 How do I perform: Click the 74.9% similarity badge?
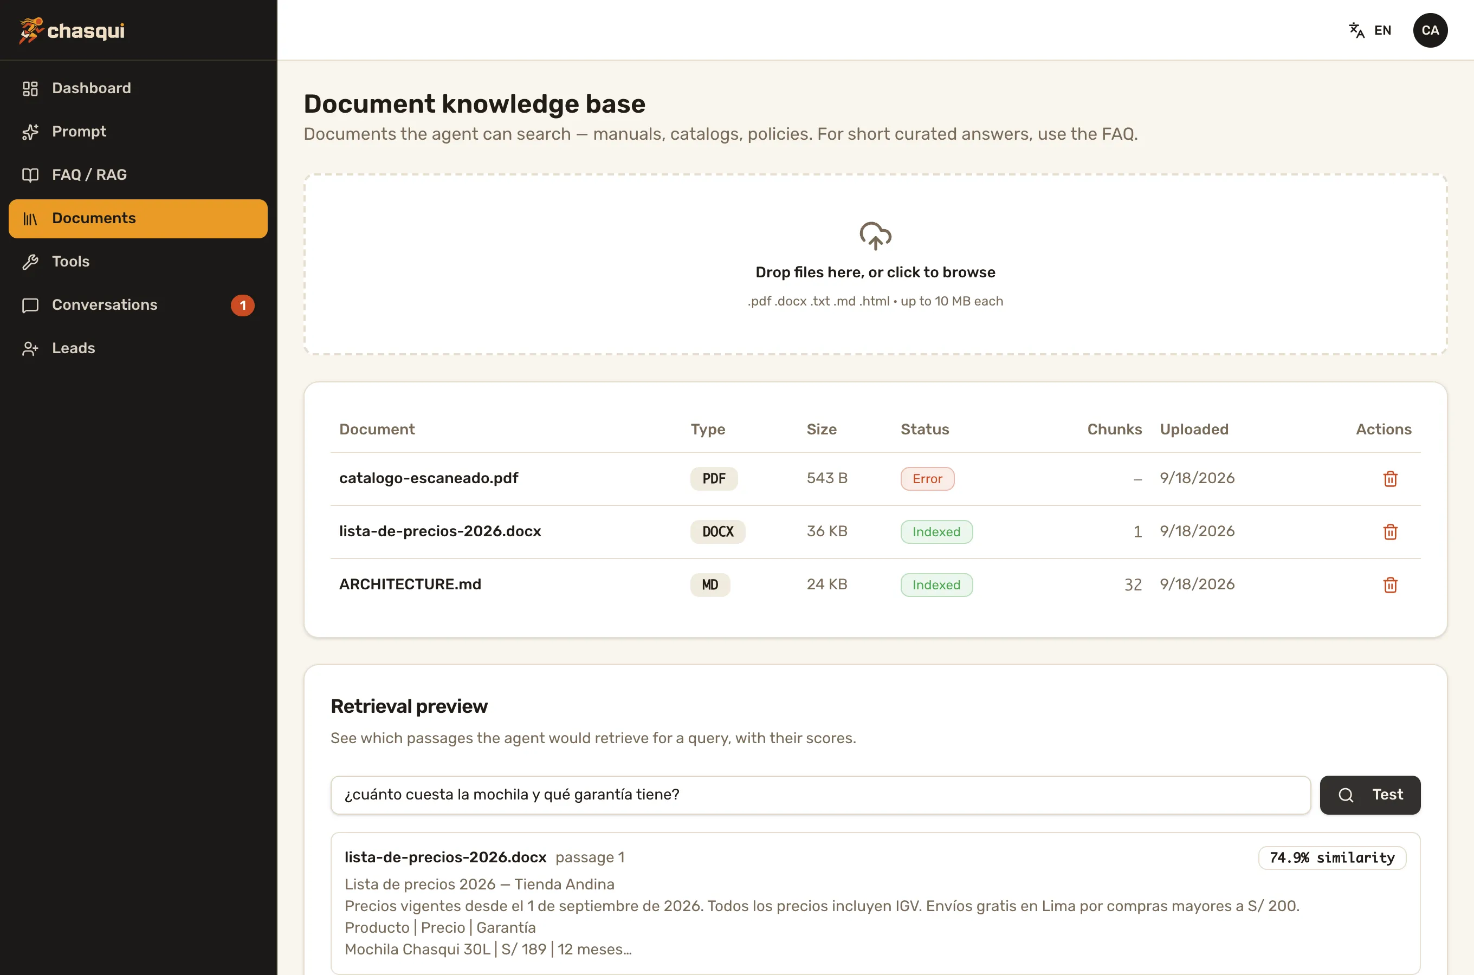pyautogui.click(x=1331, y=857)
